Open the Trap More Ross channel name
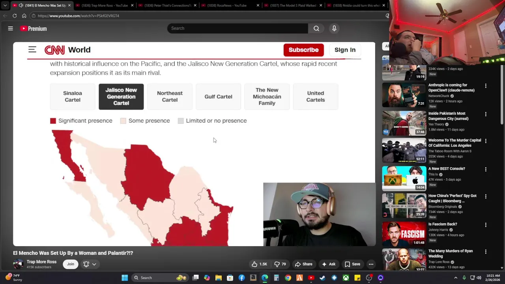 41,262
